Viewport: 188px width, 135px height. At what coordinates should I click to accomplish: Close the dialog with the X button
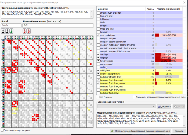tap(185, 2)
